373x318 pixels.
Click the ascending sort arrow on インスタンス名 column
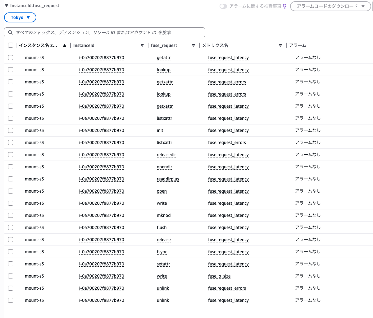point(64,45)
